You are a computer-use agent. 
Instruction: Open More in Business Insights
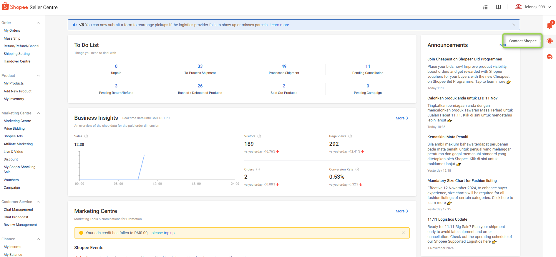pyautogui.click(x=402, y=118)
